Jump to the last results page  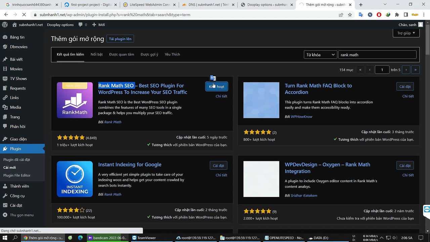[416, 70]
